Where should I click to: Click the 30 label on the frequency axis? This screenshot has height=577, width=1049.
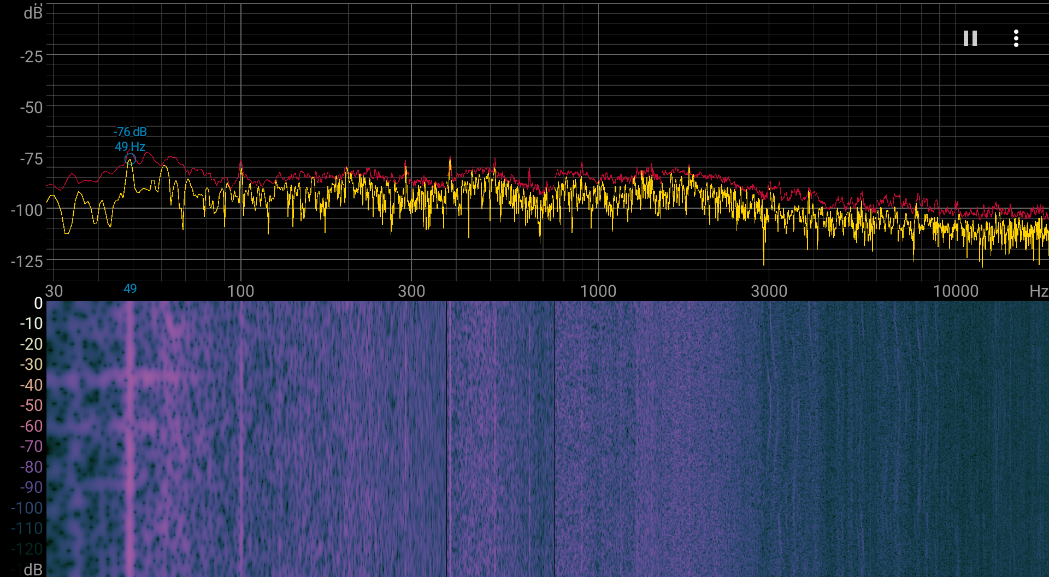pyautogui.click(x=54, y=291)
